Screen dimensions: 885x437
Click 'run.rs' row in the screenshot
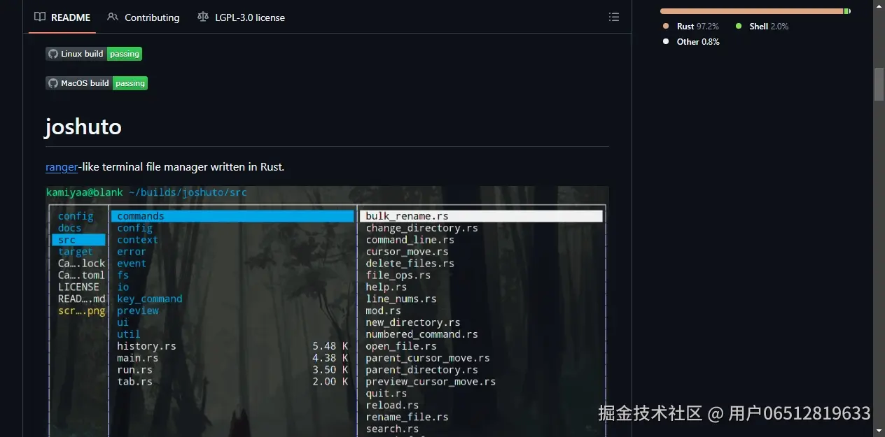[232, 370]
